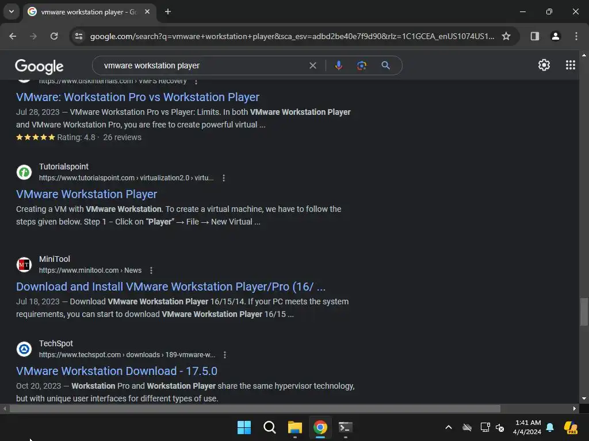Screen dimensions: 589x441
Task: Click the address bar URL
Action: click(292, 36)
